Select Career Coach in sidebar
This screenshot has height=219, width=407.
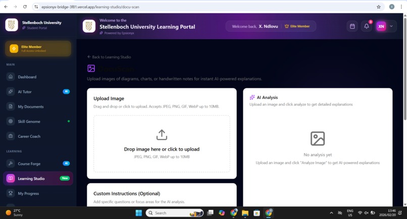coord(38,136)
